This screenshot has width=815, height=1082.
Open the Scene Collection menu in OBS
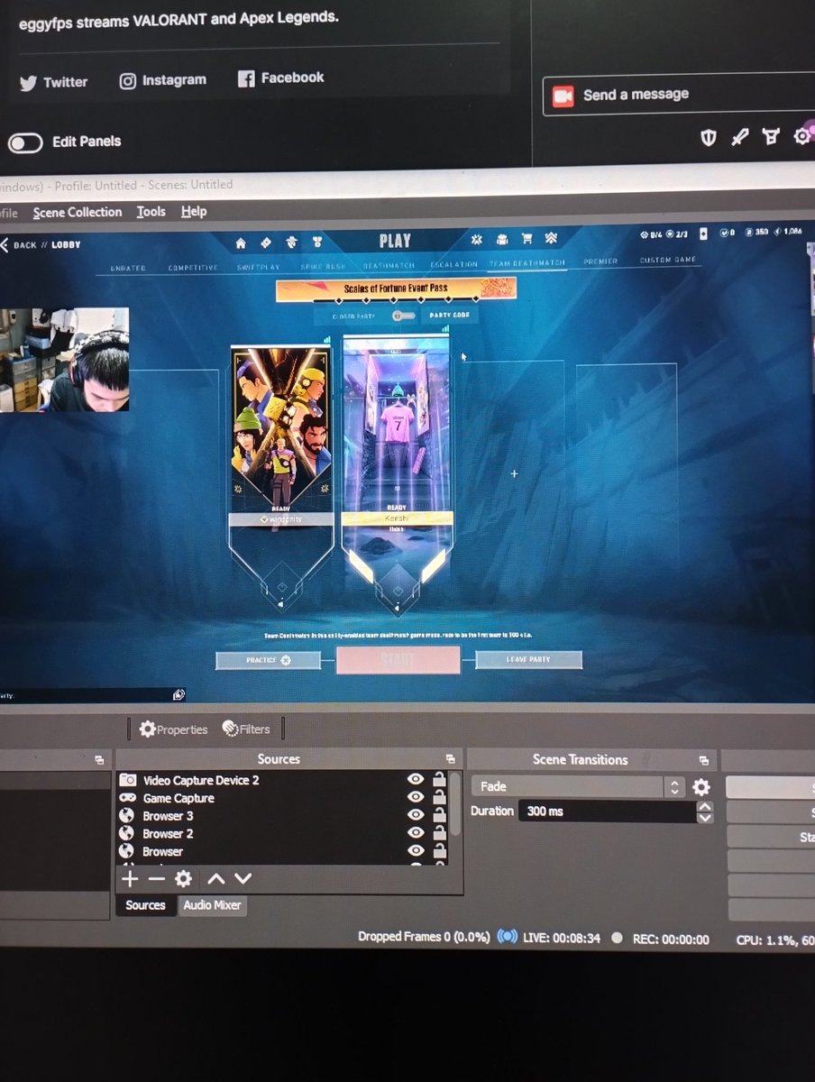point(78,212)
